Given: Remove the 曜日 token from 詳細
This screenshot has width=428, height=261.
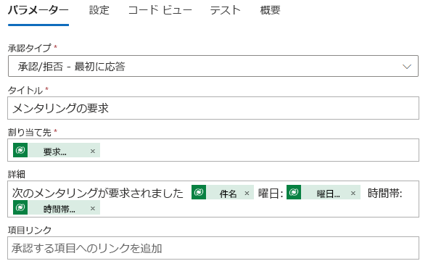Looking at the screenshot, I should pyautogui.click(x=353, y=193).
